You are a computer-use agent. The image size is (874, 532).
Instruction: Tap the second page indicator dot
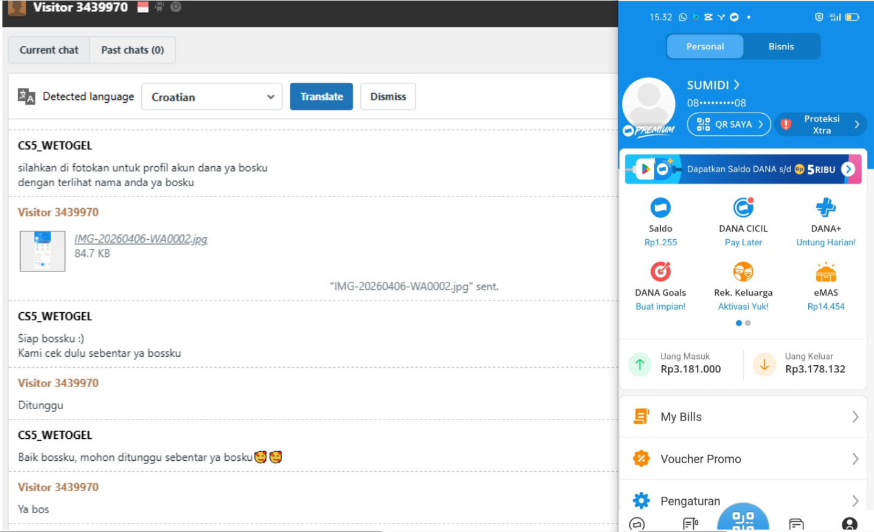click(748, 323)
